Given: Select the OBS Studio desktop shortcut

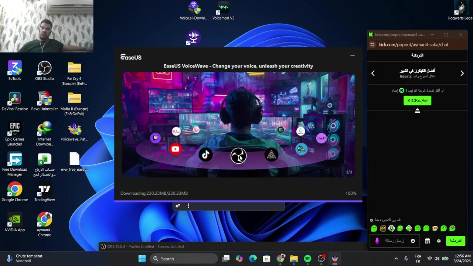Looking at the screenshot, I should click(x=44, y=71).
